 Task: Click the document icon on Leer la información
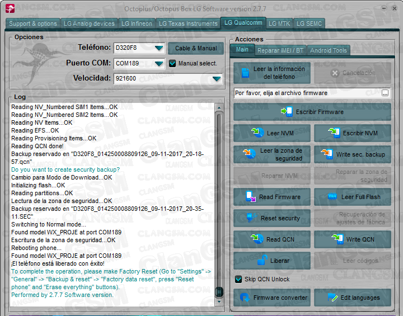coord(246,73)
